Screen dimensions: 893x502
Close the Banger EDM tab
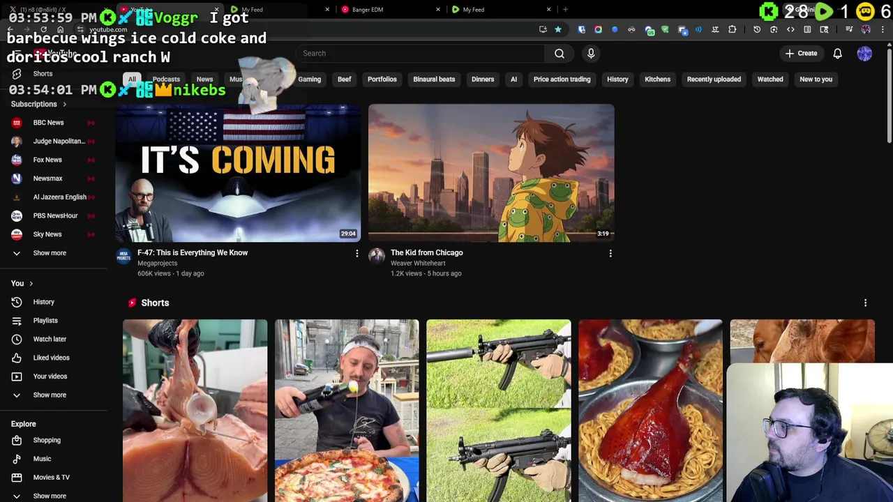438,10
